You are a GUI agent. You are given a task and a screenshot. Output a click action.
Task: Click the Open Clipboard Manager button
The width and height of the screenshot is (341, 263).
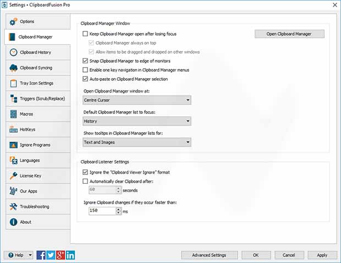[289, 34]
